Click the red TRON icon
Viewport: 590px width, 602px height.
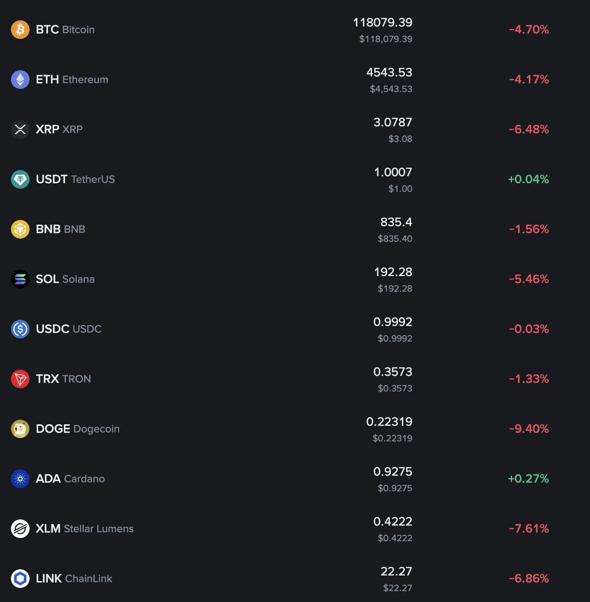coord(20,379)
